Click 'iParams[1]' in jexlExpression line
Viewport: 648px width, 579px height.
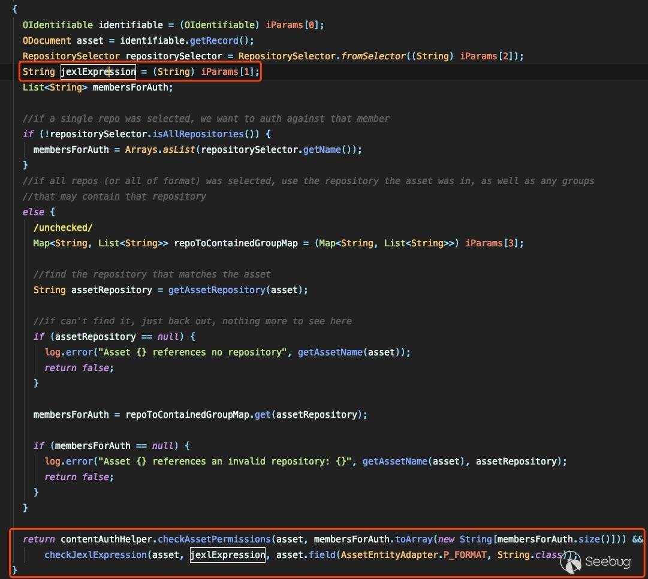click(x=227, y=72)
